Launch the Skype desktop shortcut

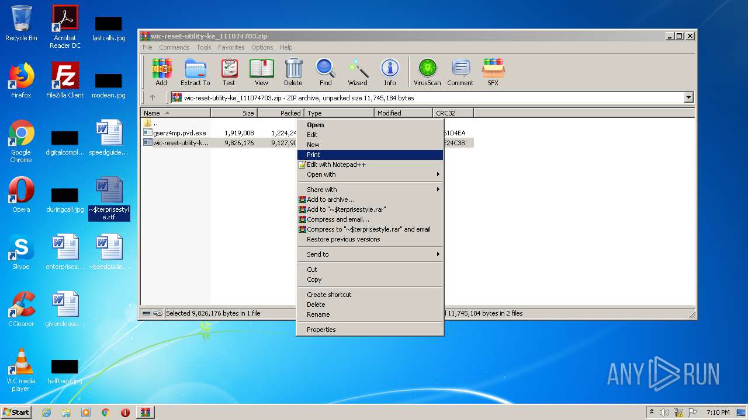pos(21,252)
